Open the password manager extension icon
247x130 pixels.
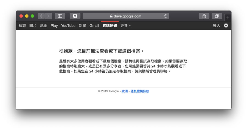pyautogui.click(x=75, y=16)
